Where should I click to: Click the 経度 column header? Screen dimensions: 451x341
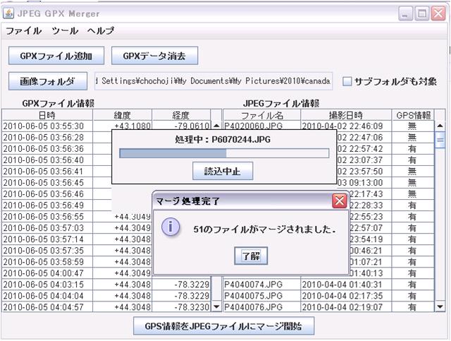pos(181,115)
